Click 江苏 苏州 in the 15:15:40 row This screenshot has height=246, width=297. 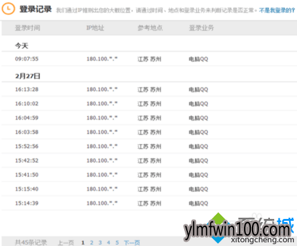(x=149, y=189)
